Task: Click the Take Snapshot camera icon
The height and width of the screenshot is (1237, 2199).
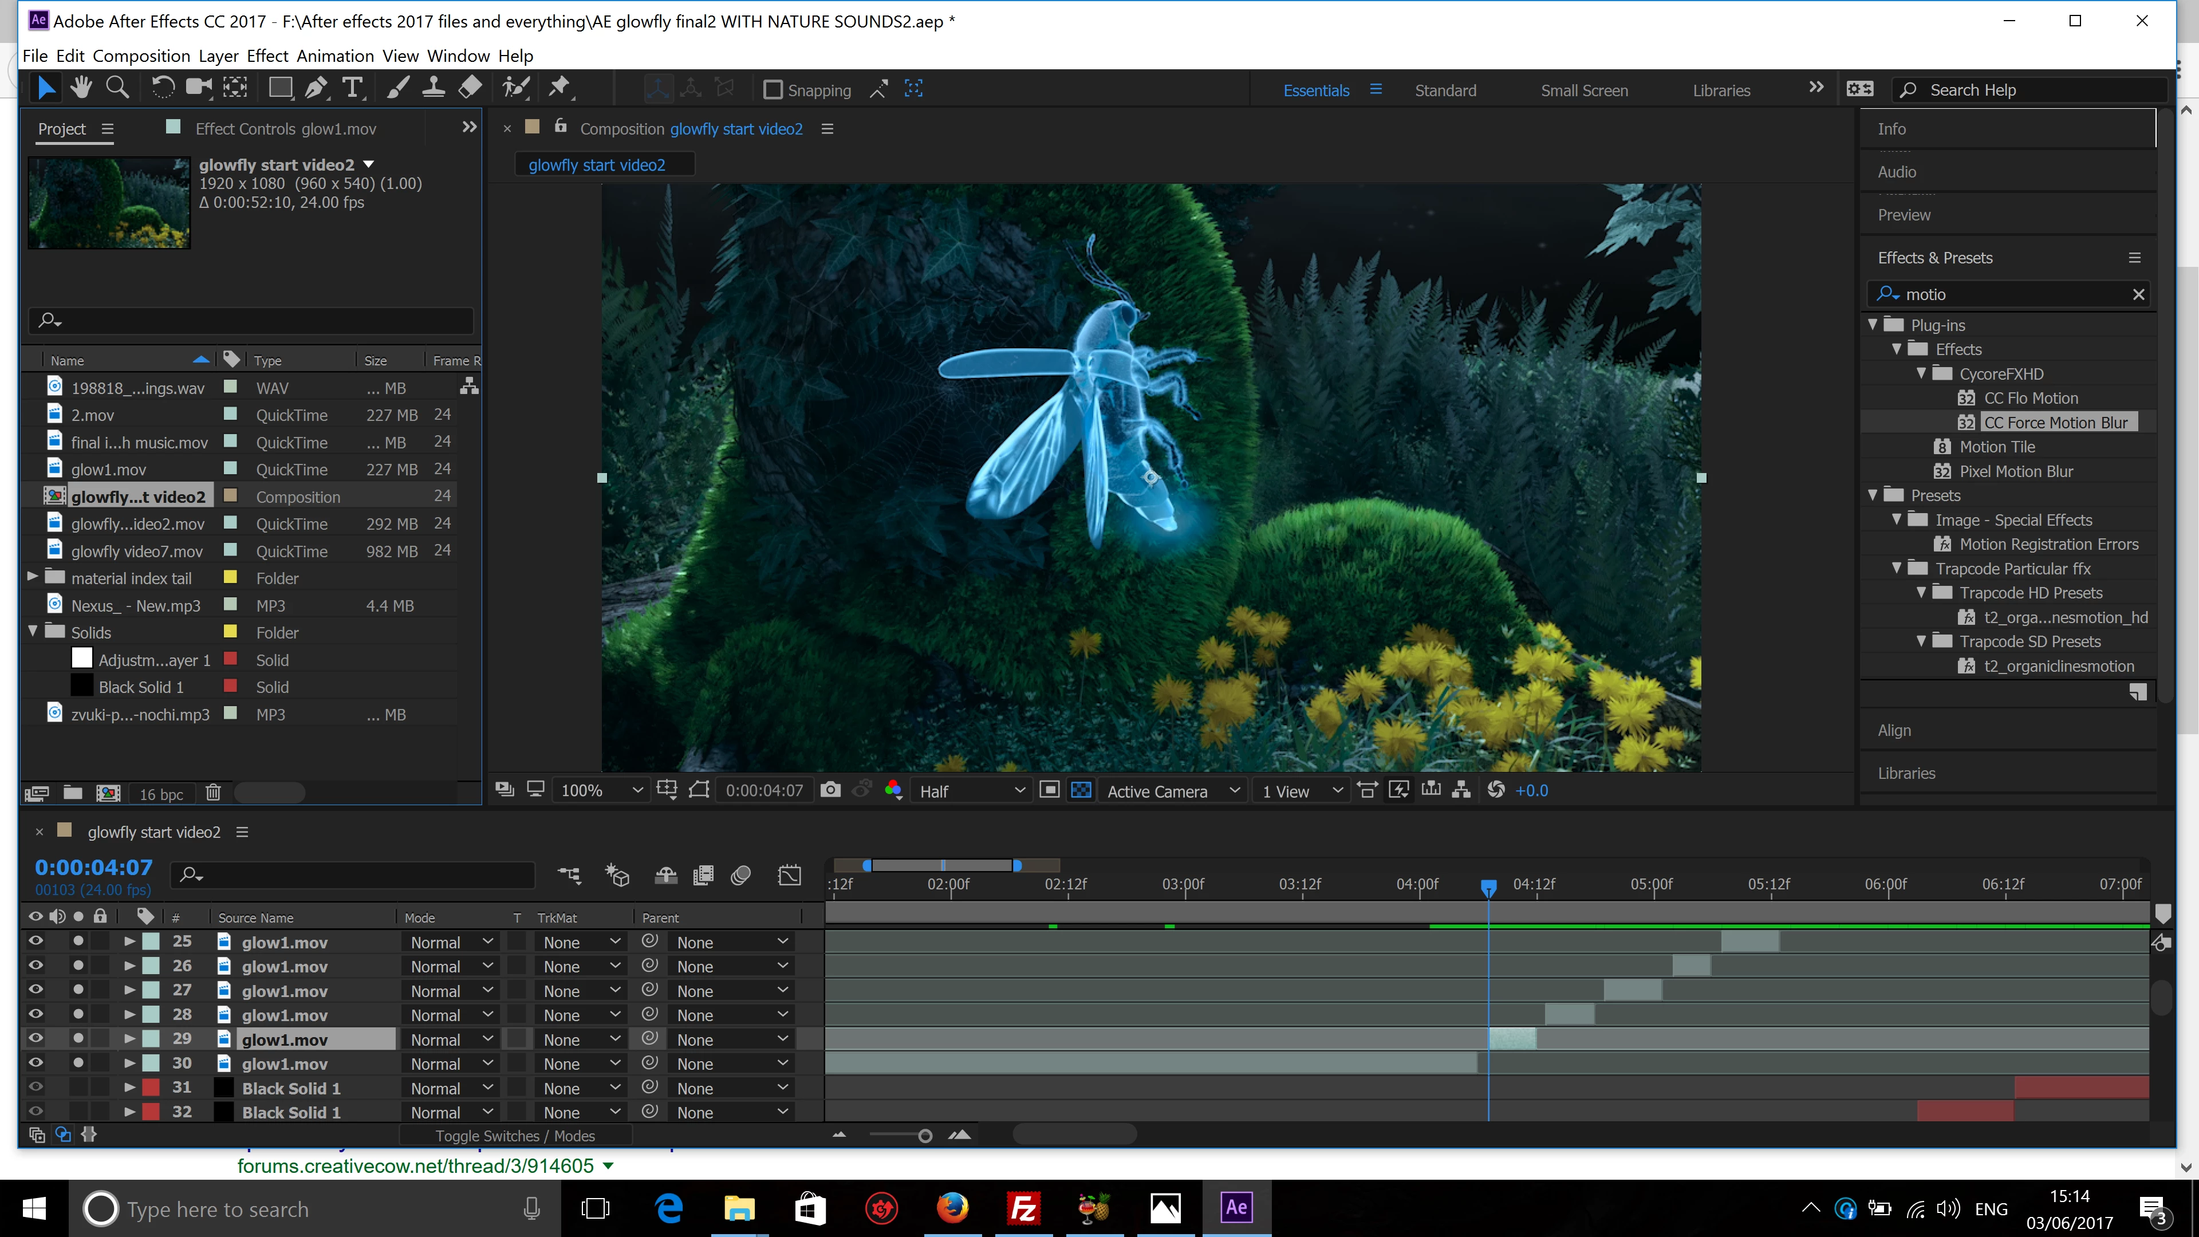Action: (830, 790)
